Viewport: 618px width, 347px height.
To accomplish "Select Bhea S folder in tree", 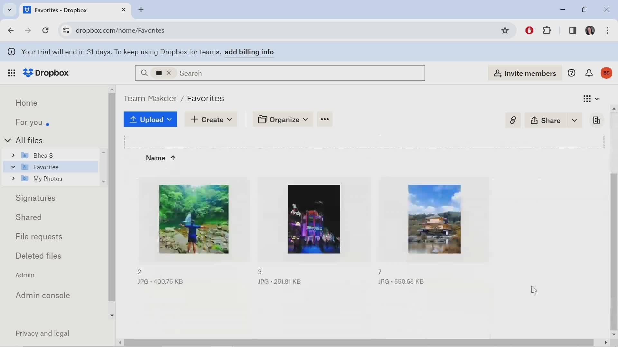I will (43, 156).
